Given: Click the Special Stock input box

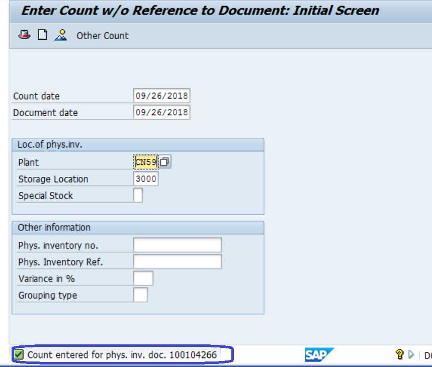Looking at the screenshot, I should 138,195.
